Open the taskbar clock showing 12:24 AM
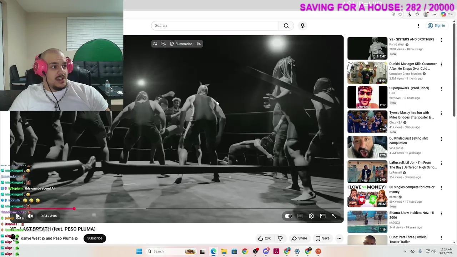Image resolution: width=457 pixels, height=257 pixels. (446, 251)
